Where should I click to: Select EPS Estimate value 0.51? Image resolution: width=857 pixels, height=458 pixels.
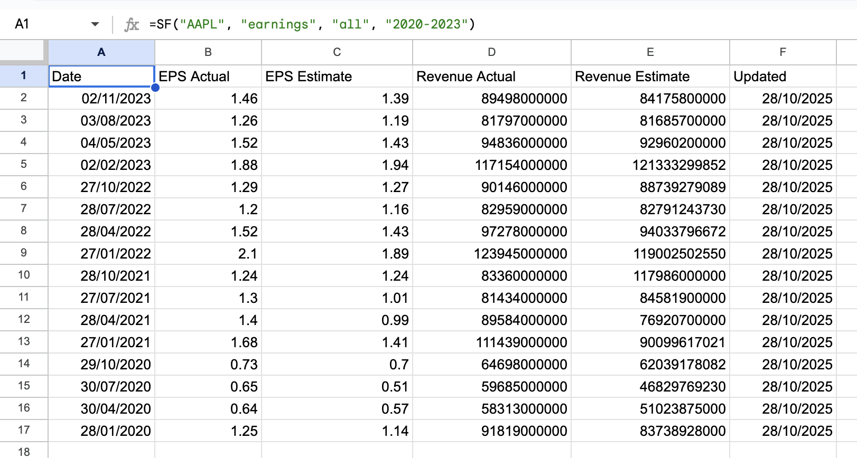point(337,386)
